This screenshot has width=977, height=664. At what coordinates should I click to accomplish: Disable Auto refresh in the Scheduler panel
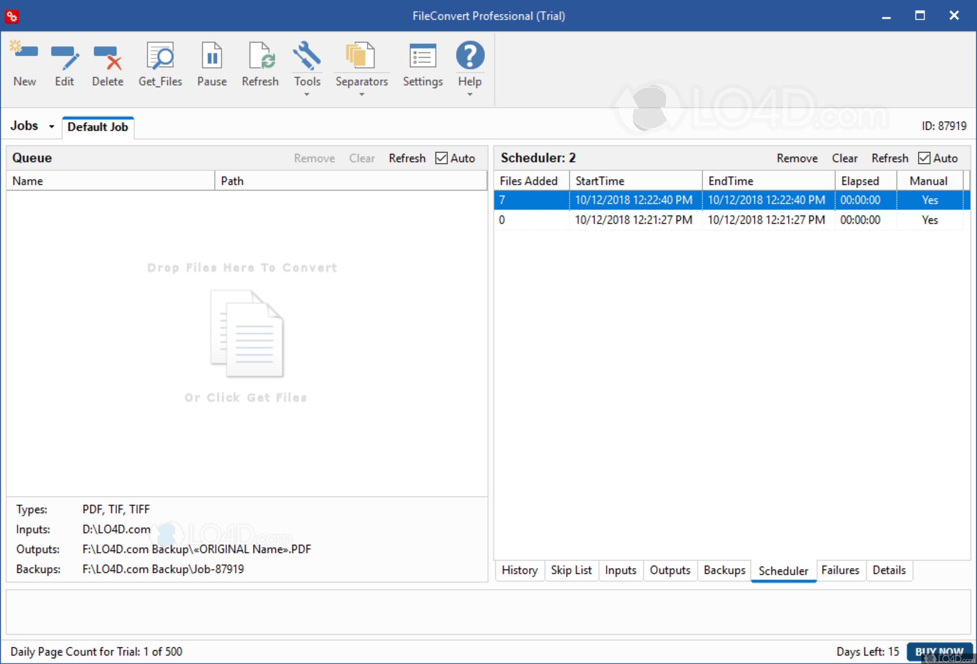924,158
